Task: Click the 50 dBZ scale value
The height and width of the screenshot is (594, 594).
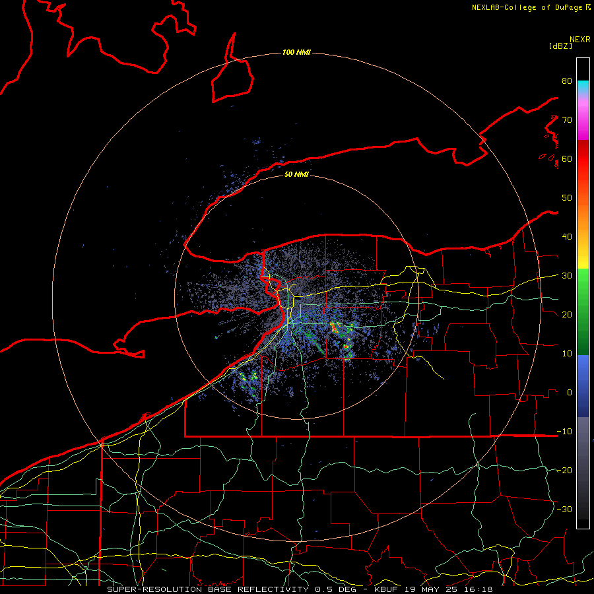Action: (x=567, y=198)
